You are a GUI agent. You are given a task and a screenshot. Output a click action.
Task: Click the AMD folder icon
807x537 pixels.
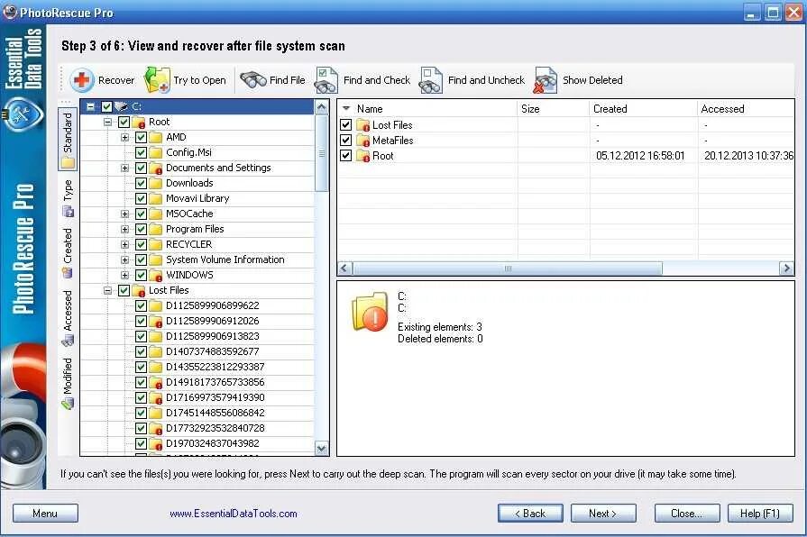pos(155,137)
